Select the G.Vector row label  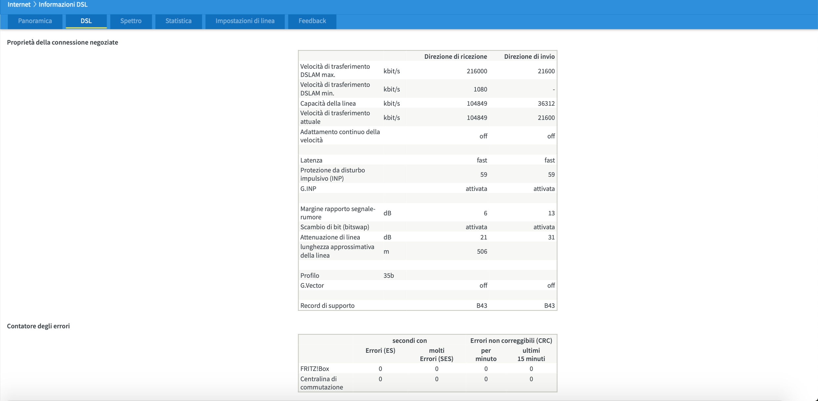[x=312, y=285]
